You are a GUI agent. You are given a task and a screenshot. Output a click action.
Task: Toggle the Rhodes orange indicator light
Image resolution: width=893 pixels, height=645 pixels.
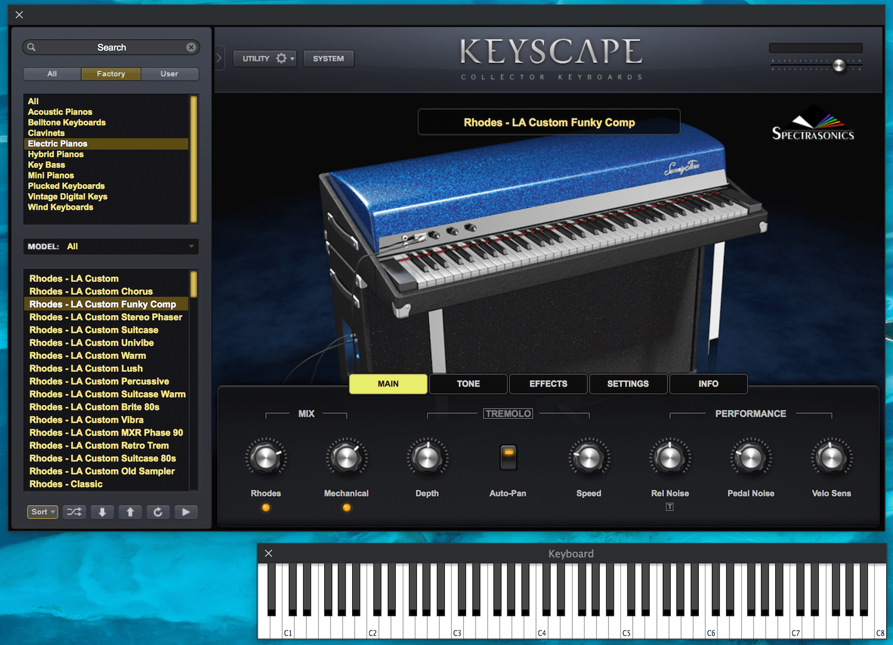266,508
